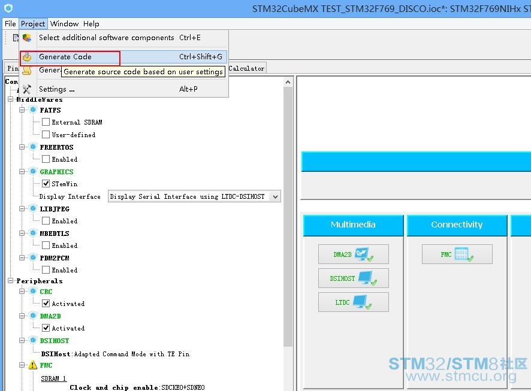Open the DMA2D configuration button
Screen dimensions: 531x391
click(353, 254)
